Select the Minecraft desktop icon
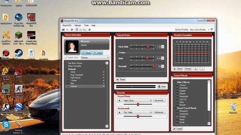Image resolution: width=241 pixels, height=135 pixels. tap(18, 37)
